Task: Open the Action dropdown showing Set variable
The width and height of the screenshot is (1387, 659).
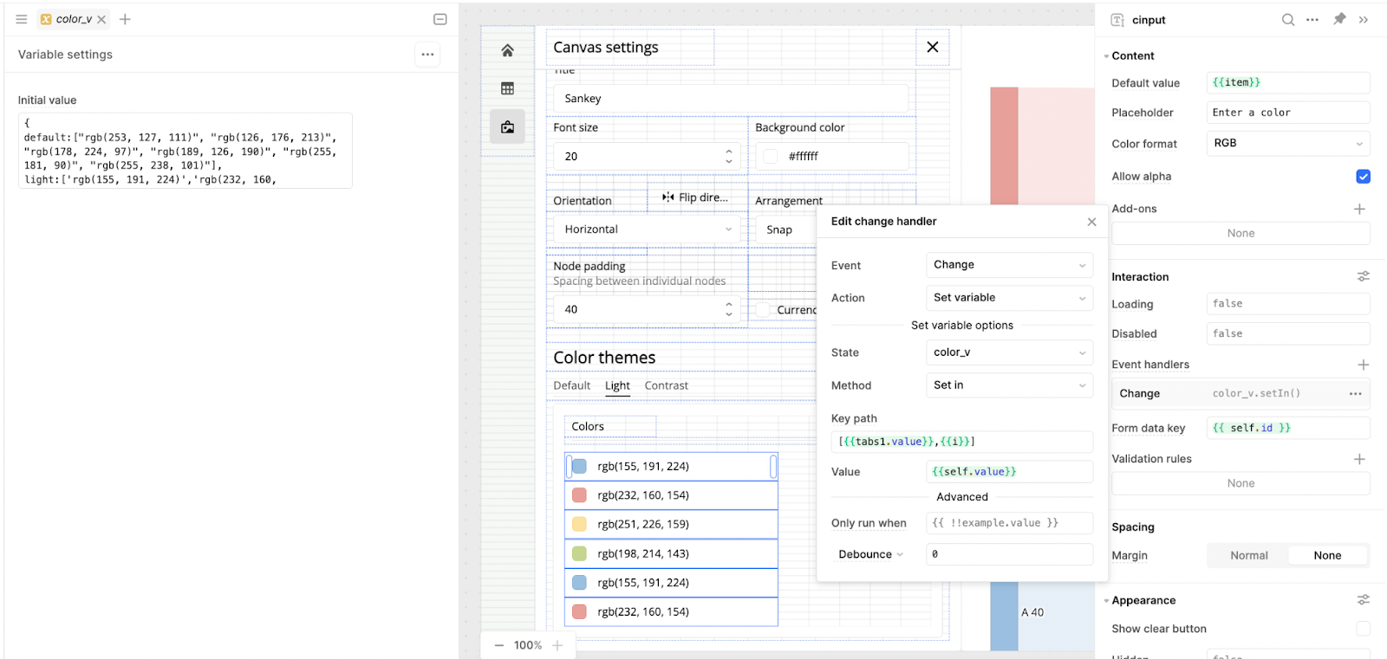Action: 1009,298
